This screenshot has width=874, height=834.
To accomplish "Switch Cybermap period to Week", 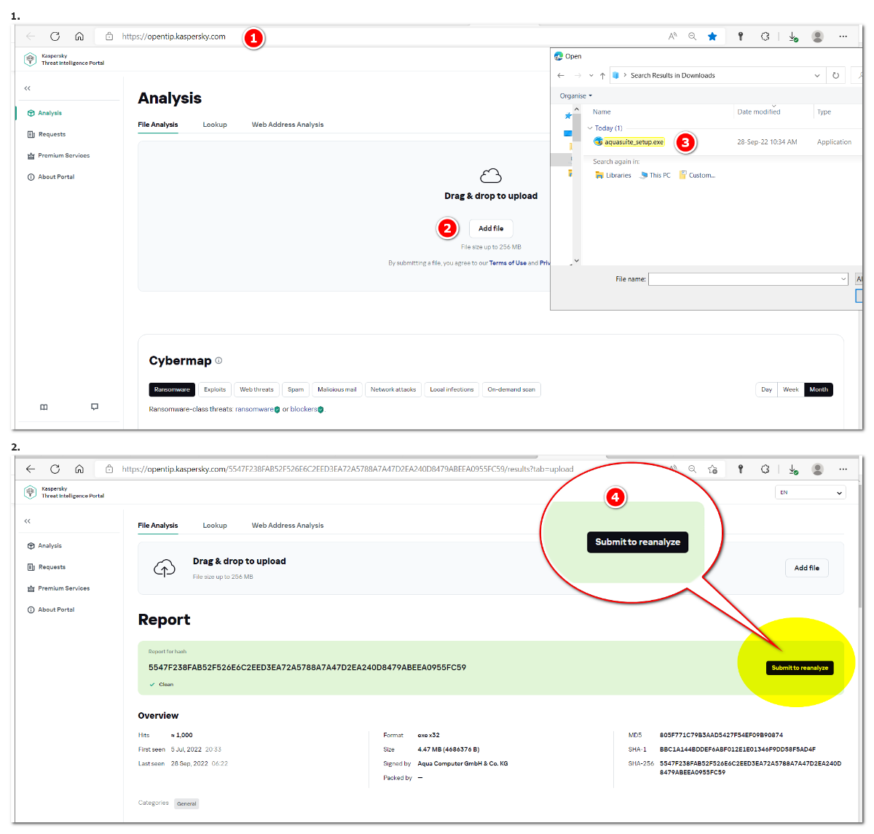I will [790, 389].
